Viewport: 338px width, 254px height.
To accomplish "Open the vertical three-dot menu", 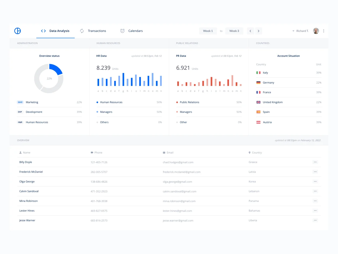I will pos(324,31).
